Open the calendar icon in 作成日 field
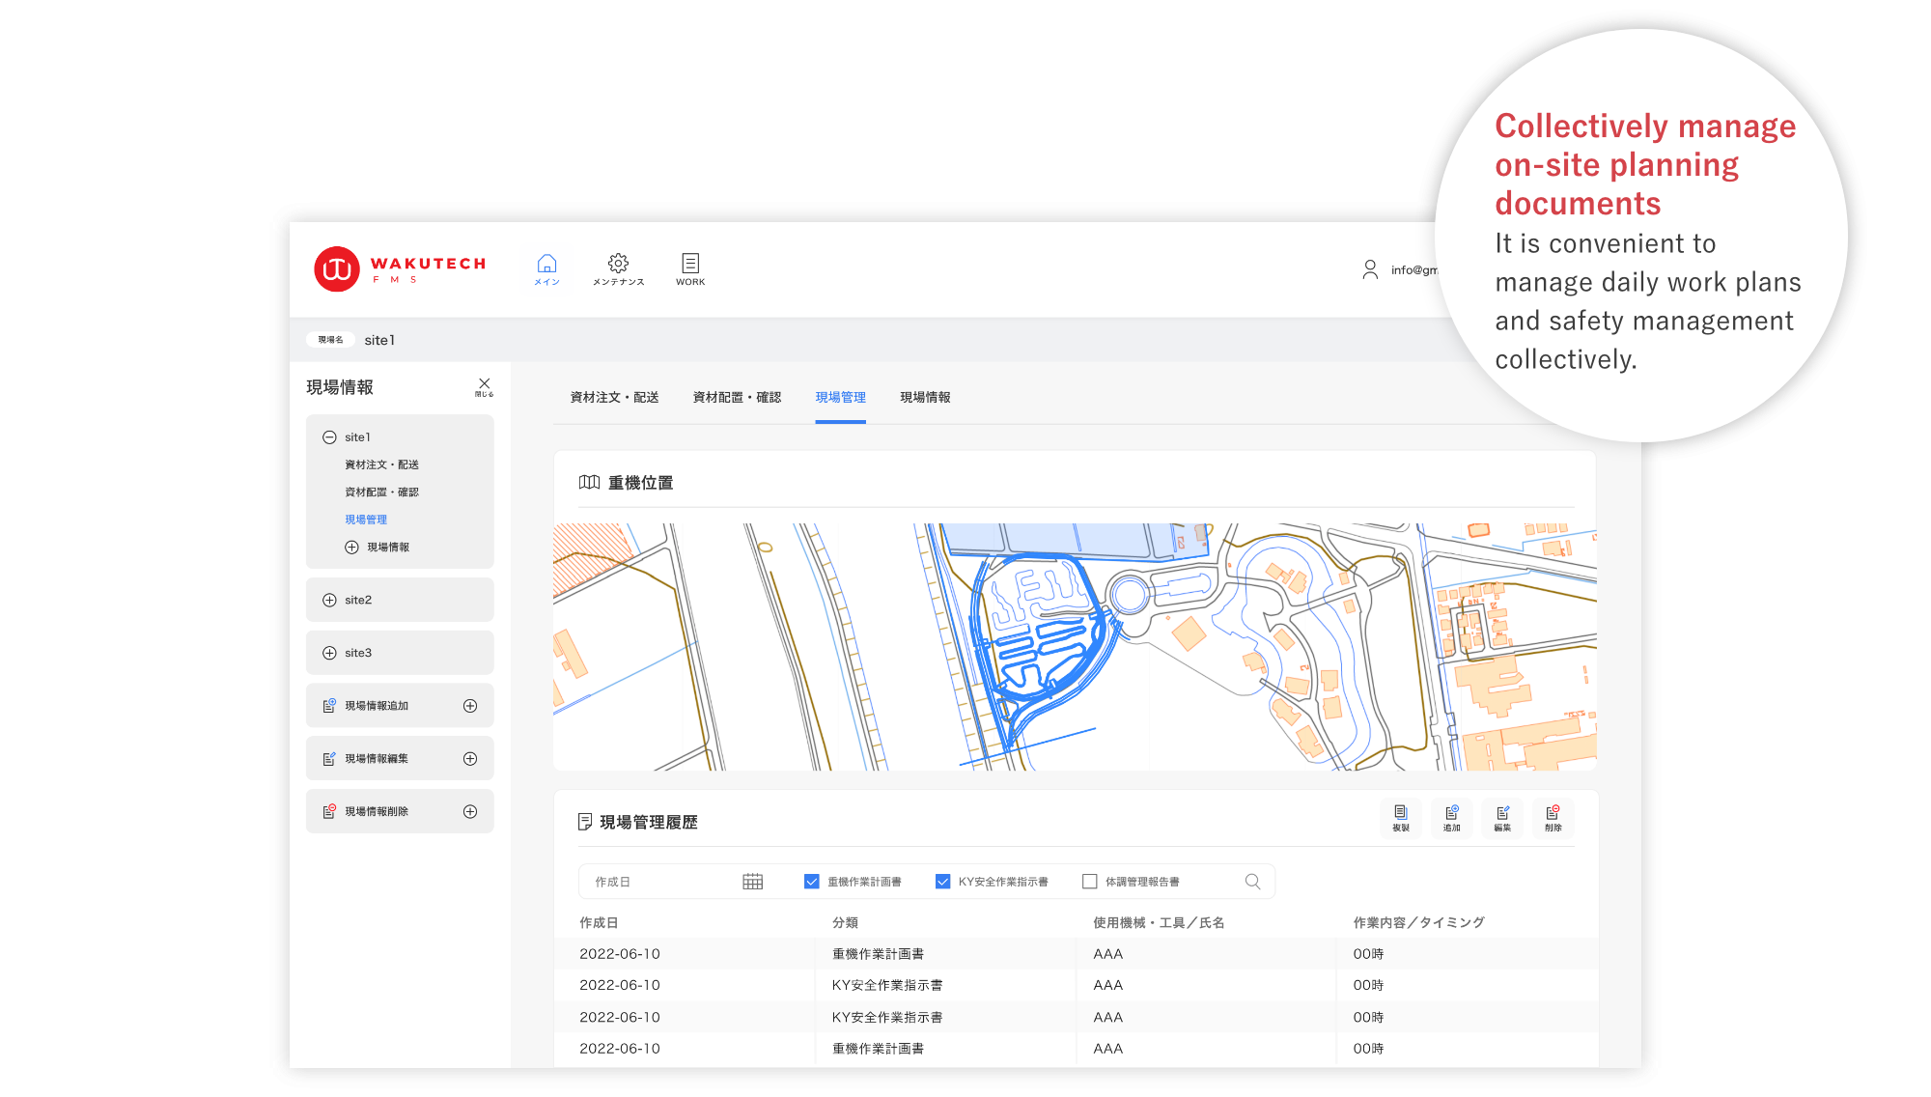The image size is (1931, 1097). 753,882
